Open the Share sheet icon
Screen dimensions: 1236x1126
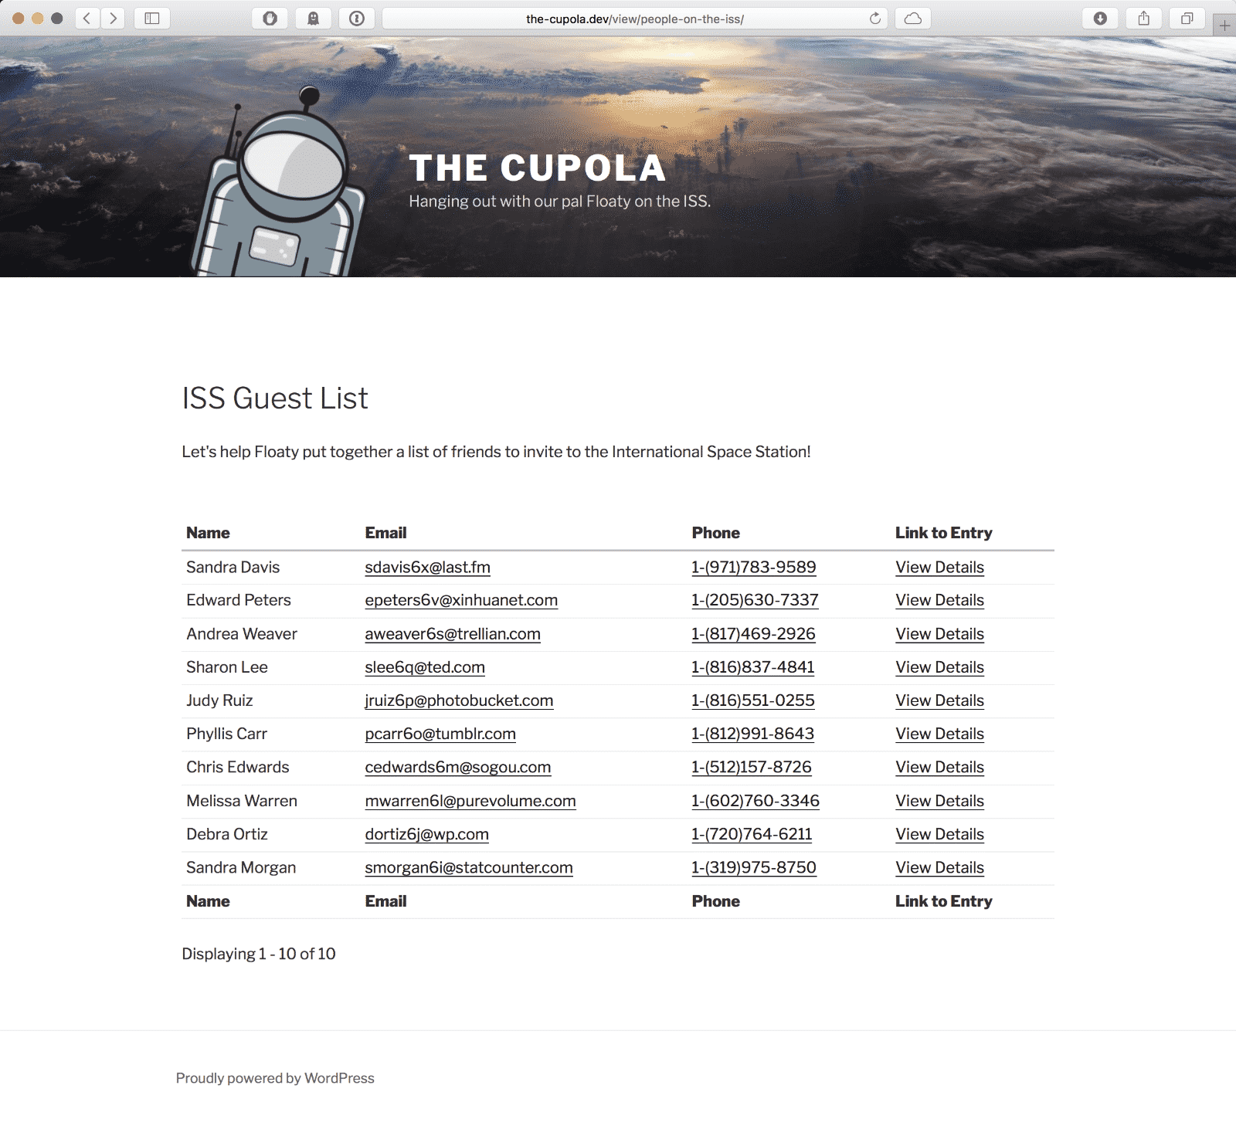click(1144, 19)
